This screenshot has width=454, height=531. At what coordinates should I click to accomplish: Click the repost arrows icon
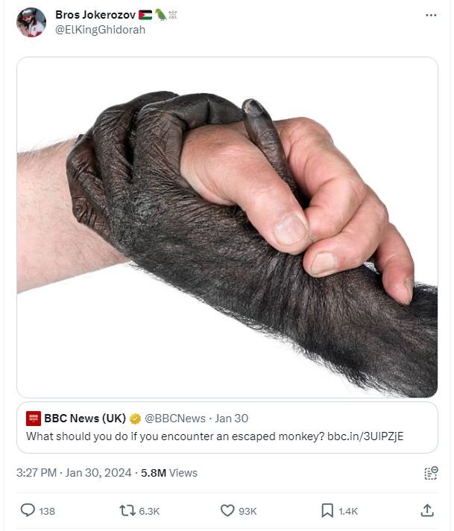click(127, 510)
